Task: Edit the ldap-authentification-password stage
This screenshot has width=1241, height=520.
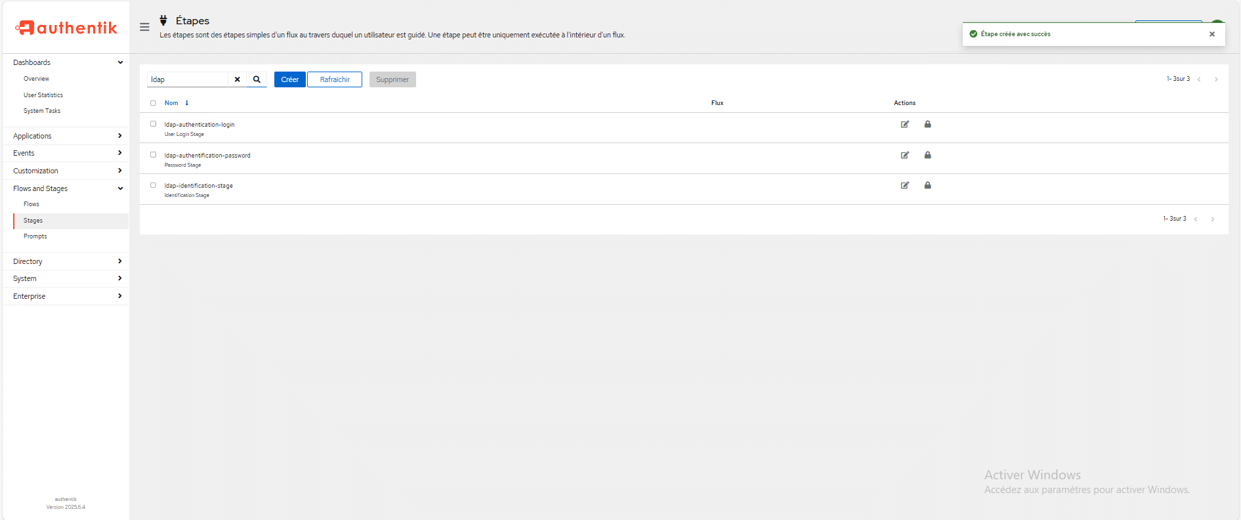Action: click(904, 155)
